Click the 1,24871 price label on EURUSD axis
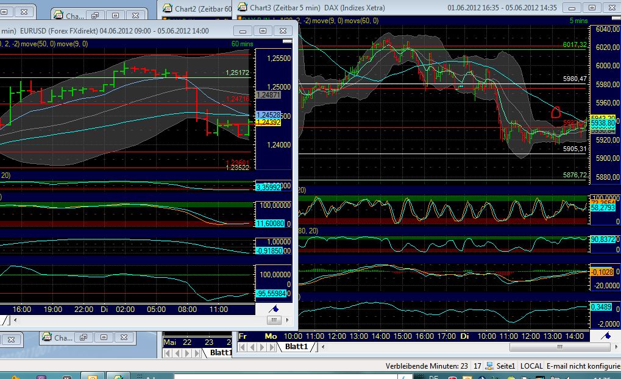The width and height of the screenshot is (621, 379). [x=269, y=95]
